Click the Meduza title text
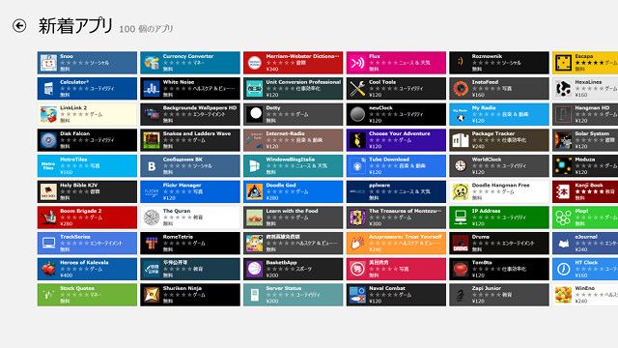 pyautogui.click(x=585, y=159)
